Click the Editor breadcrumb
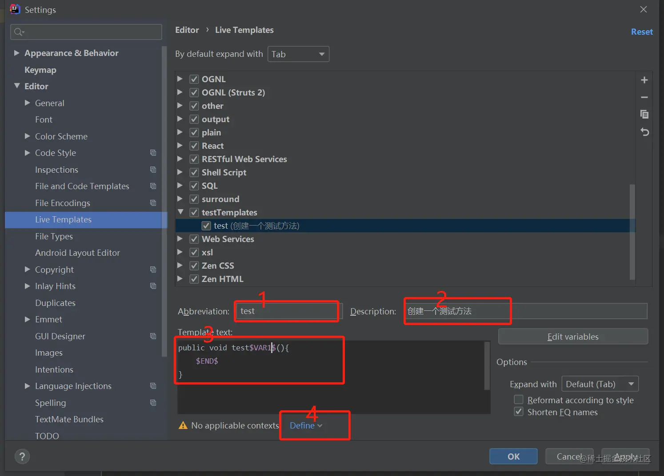664x476 pixels. [x=187, y=30]
